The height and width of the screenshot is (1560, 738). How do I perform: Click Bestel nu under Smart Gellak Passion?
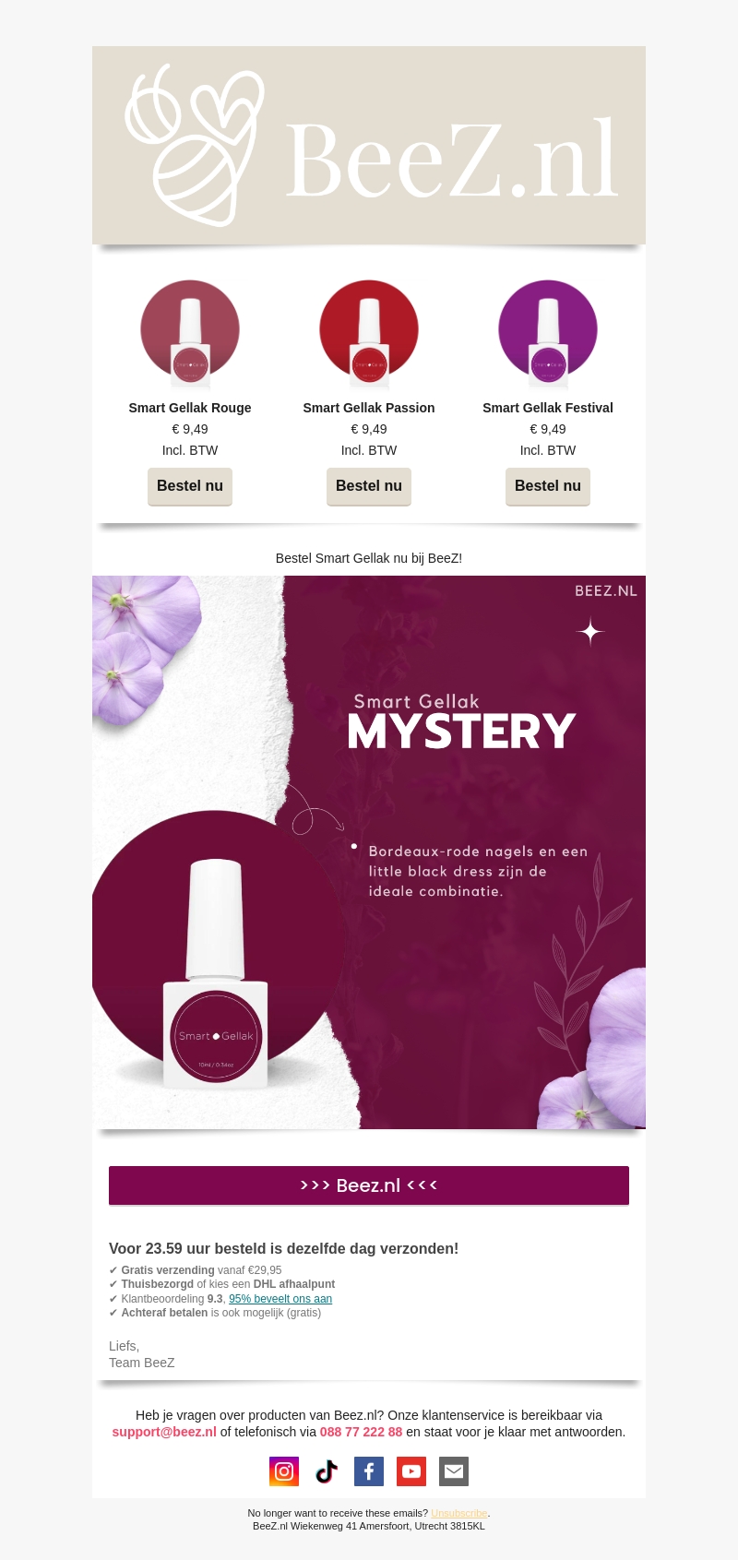point(369,486)
